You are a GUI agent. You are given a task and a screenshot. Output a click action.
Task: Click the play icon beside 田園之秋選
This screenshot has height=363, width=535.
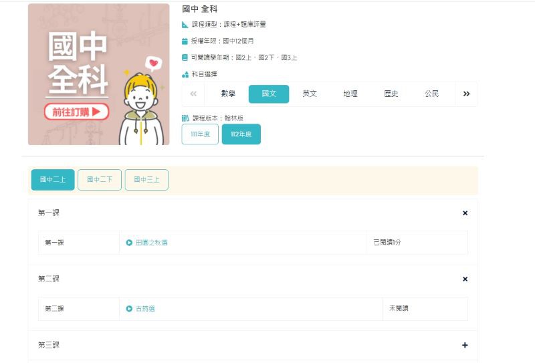point(129,243)
